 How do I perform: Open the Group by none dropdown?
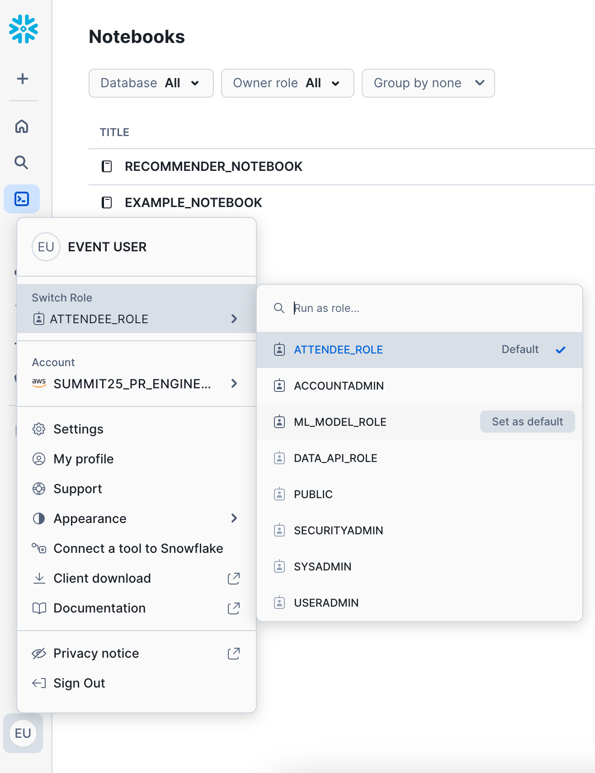coord(428,83)
